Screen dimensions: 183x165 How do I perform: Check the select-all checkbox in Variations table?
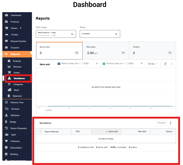[x=40, y=131]
